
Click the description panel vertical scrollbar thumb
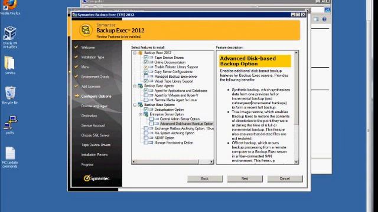click(x=296, y=90)
